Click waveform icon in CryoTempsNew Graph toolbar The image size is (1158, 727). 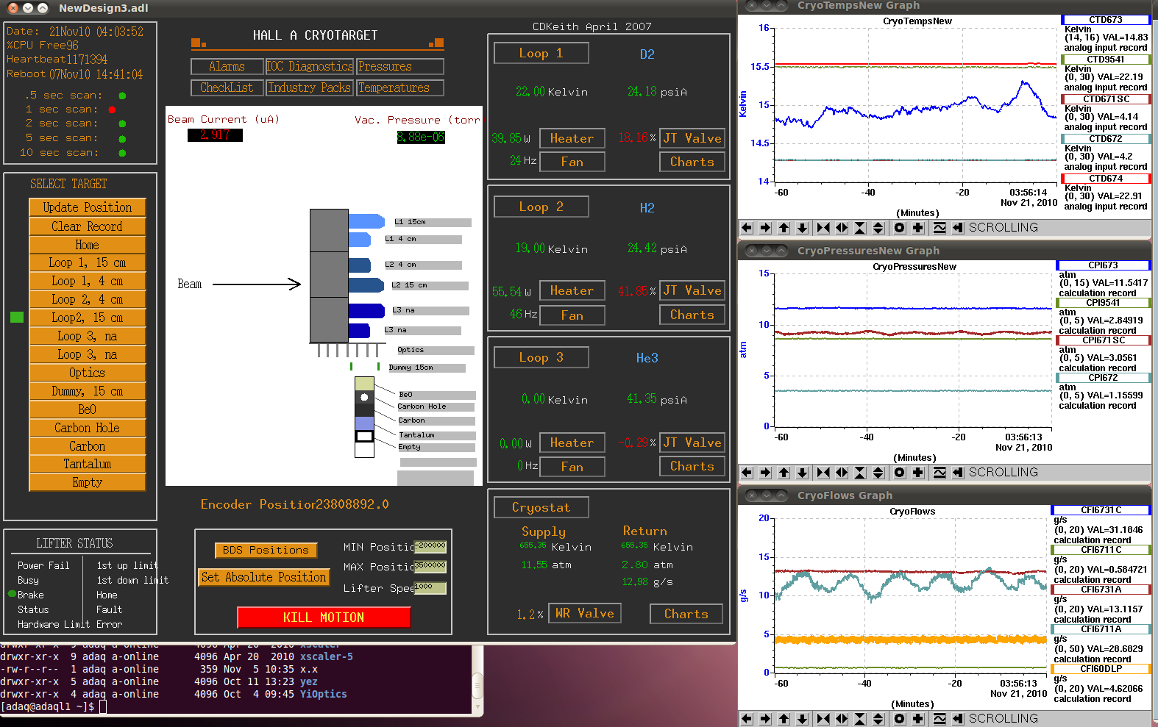939,228
